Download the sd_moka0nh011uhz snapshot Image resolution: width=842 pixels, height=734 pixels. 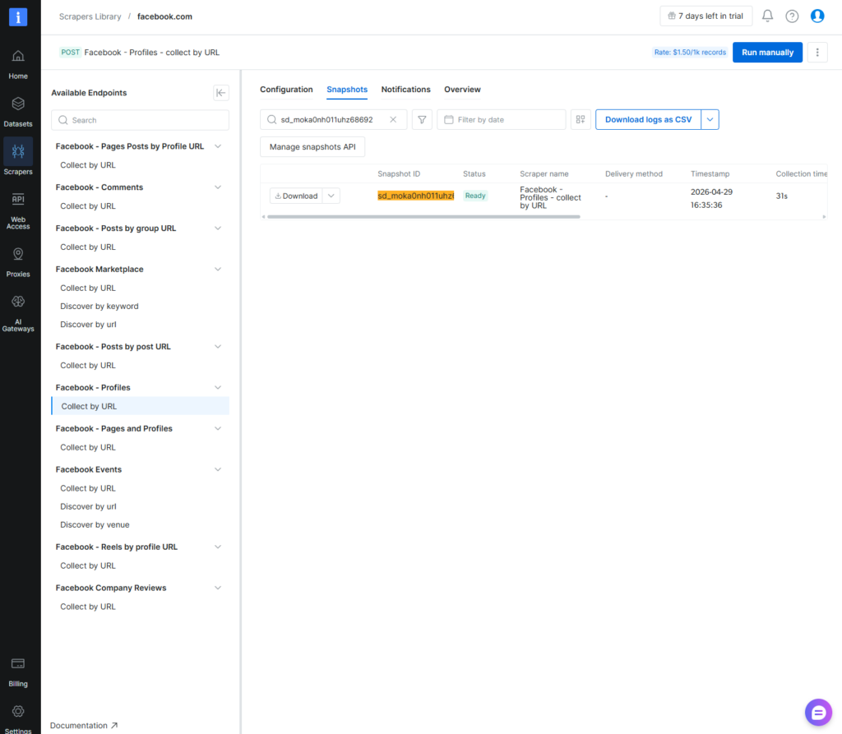click(296, 196)
